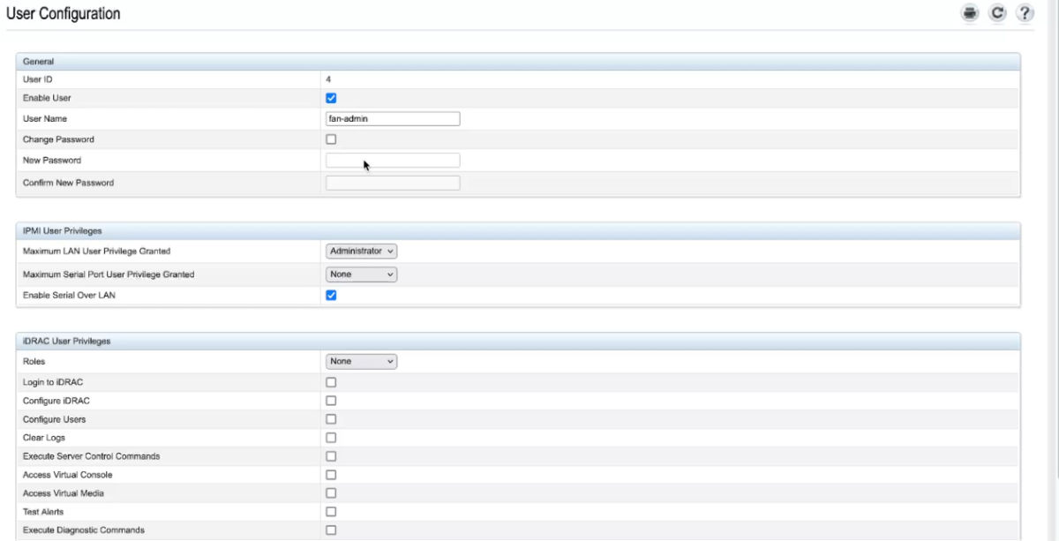
Task: Enable Execute Server Control Commands checkbox
Action: point(331,456)
